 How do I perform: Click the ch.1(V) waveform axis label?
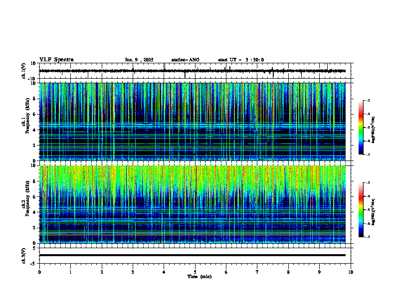[23, 71]
